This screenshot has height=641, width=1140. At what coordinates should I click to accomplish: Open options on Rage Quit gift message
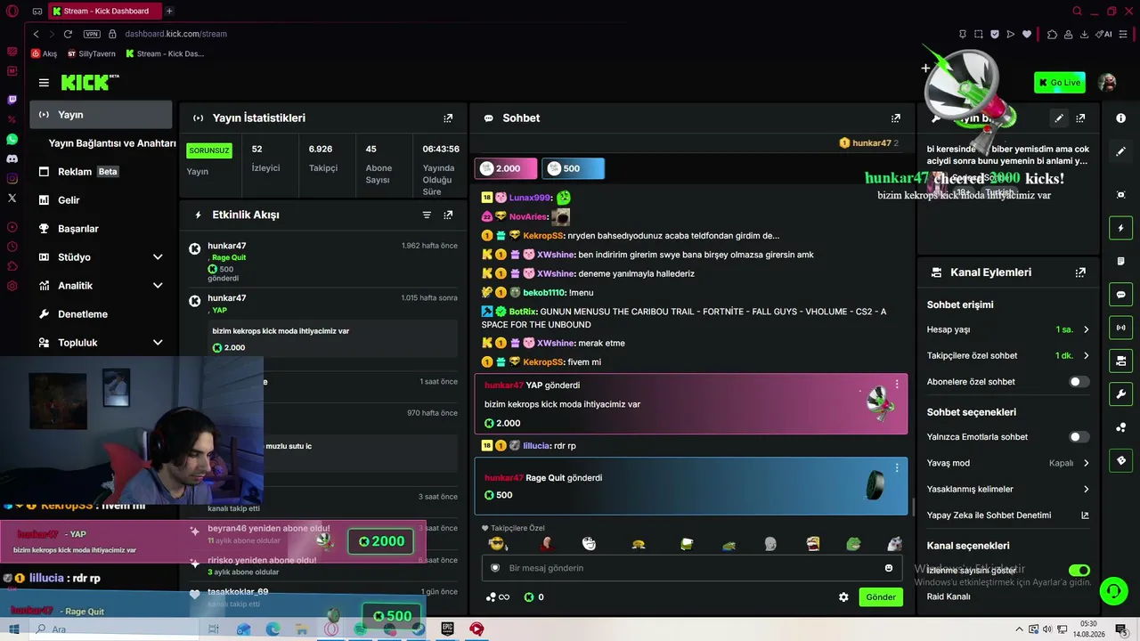[x=897, y=467]
